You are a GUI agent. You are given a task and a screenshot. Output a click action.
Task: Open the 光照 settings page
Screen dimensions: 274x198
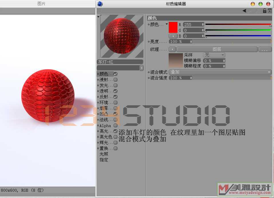coord(104,154)
